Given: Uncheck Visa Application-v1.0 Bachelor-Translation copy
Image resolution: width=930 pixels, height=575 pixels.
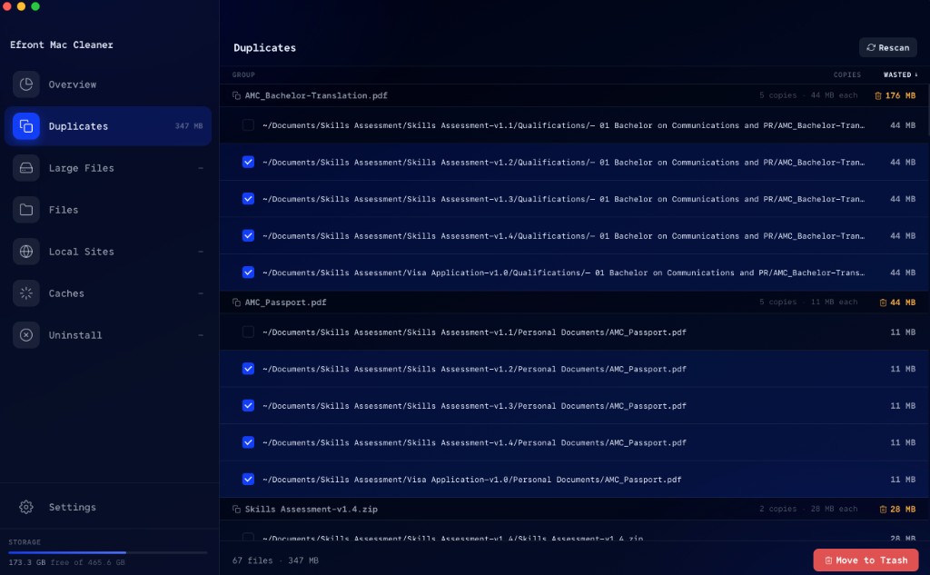Looking at the screenshot, I should 248,273.
